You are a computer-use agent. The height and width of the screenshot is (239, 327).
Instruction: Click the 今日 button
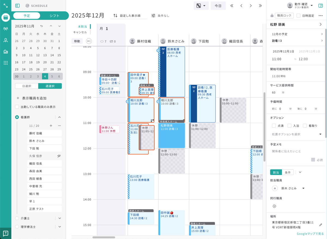tap(218, 5)
